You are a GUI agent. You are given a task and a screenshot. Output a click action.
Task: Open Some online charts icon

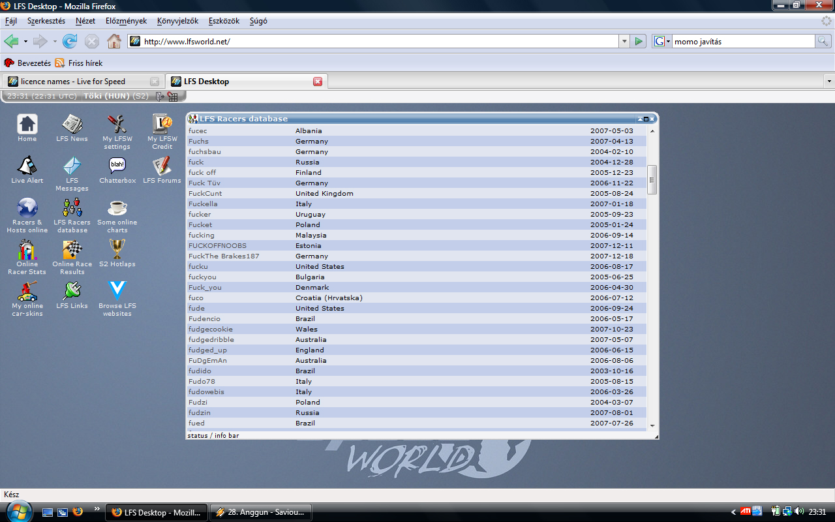(x=117, y=215)
